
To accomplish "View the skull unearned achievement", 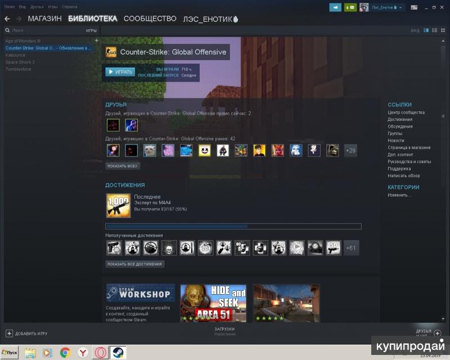I will click(x=169, y=247).
